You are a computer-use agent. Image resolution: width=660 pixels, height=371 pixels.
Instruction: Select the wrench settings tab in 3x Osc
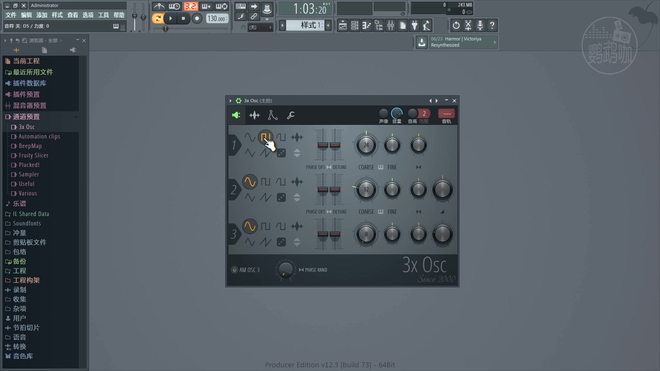(291, 115)
